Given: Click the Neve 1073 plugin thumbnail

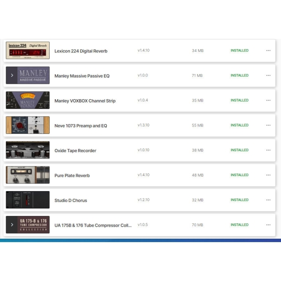Looking at the screenshot, I should [x=28, y=125].
